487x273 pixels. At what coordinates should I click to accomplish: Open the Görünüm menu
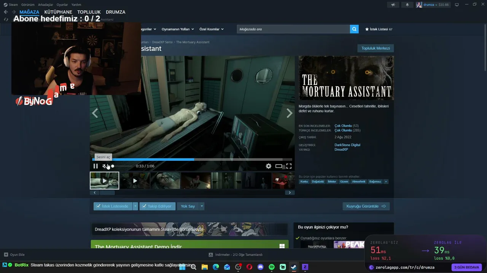(x=28, y=5)
